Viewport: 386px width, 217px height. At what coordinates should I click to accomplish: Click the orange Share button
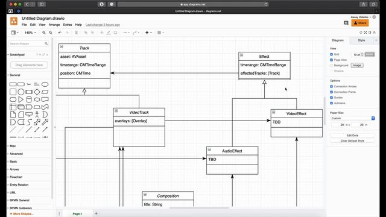[x=360, y=23]
